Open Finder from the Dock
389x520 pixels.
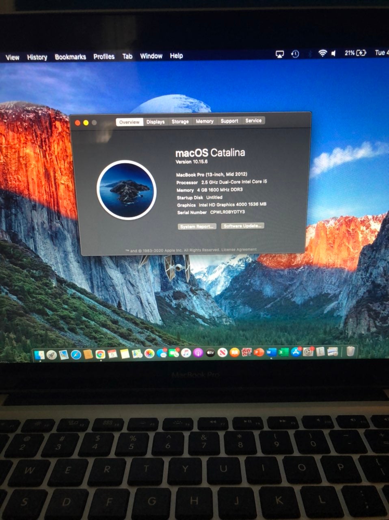pos(39,355)
